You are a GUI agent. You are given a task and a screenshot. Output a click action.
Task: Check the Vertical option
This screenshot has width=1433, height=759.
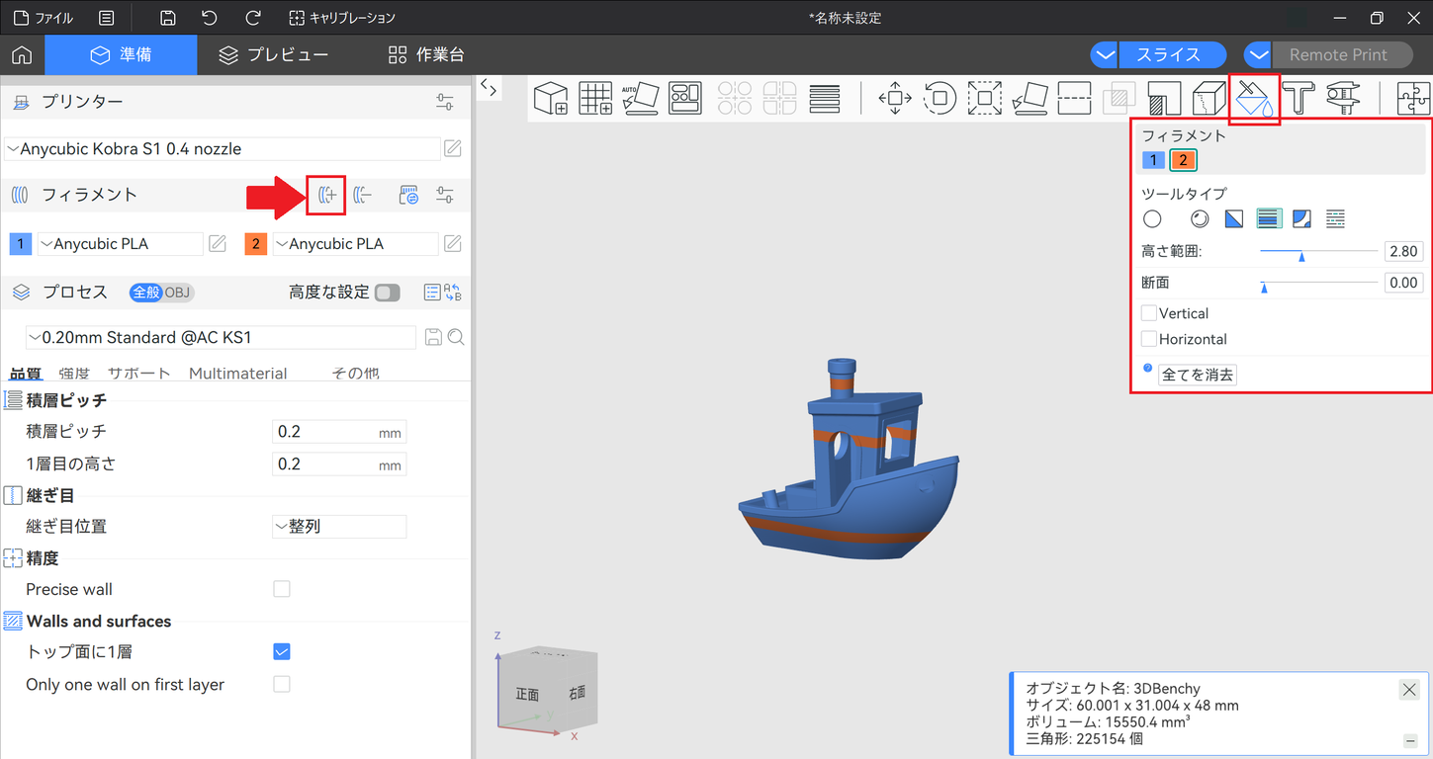click(x=1149, y=313)
